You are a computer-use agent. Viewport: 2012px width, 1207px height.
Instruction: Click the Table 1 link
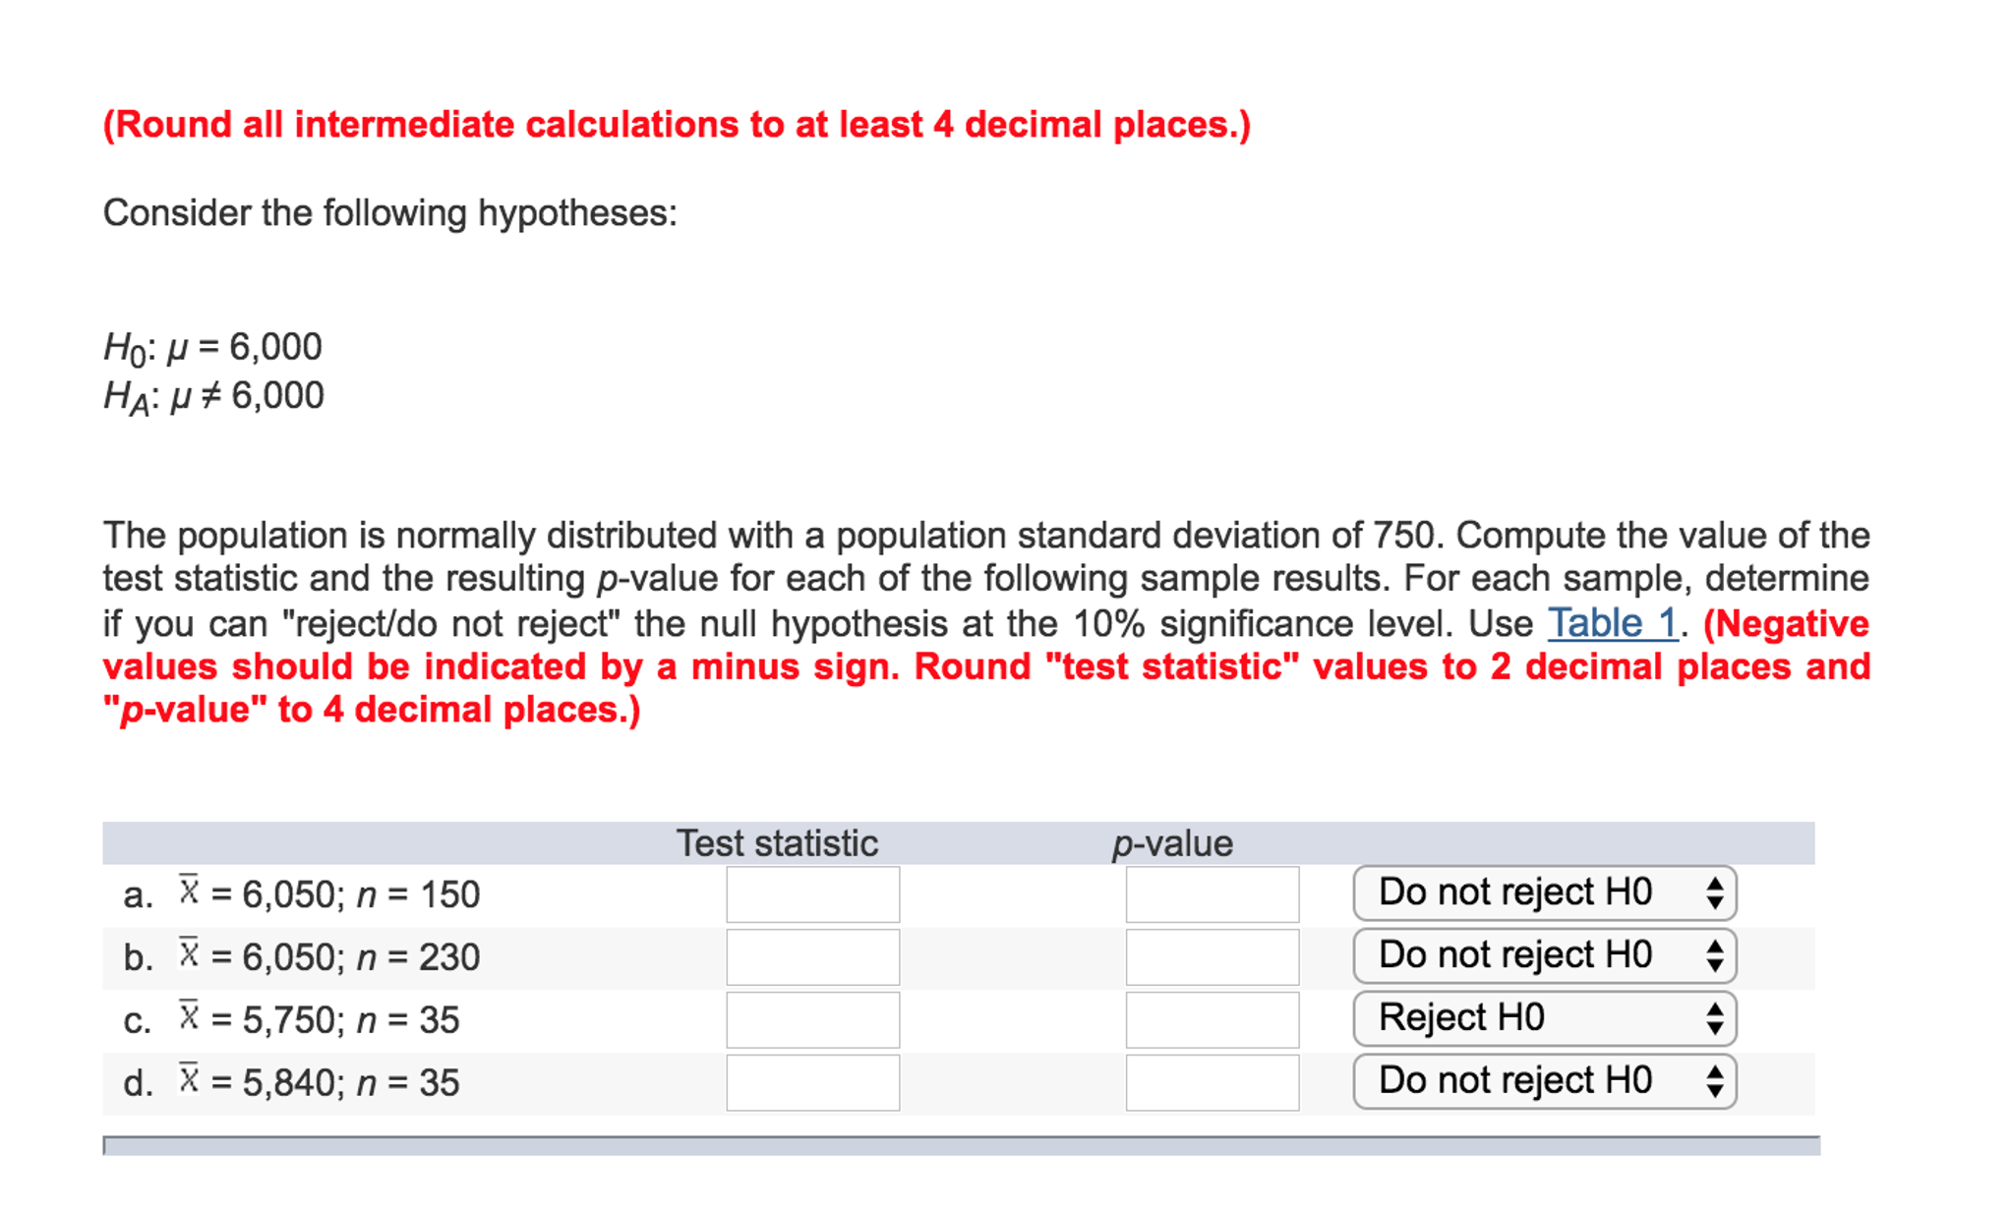(1612, 623)
